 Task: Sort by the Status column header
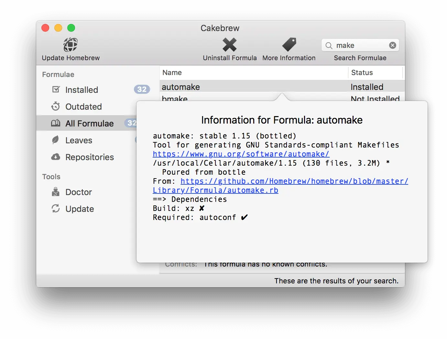point(376,72)
